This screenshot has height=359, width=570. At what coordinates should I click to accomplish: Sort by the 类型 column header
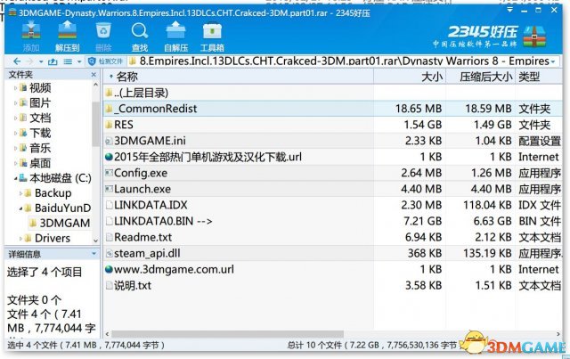(539, 77)
